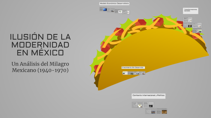Image resolution: width=211 pixels, height=118 pixels.
Task: Click the title "ILUSIÓN DE LA MODERNIDAD EN MÉXICO"
Action: point(40,45)
